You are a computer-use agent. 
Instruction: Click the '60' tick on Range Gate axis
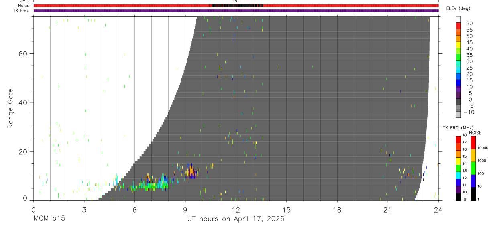coord(22,53)
